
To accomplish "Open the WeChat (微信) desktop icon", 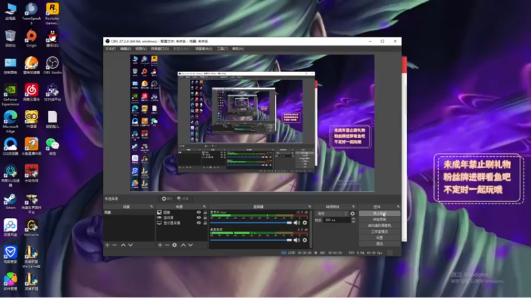I will point(52,146).
